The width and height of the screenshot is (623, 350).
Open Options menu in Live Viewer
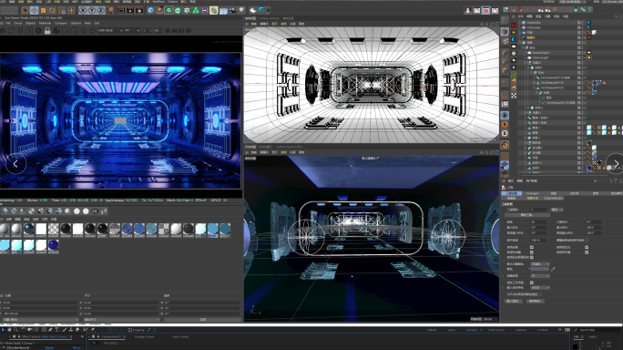pos(76,23)
